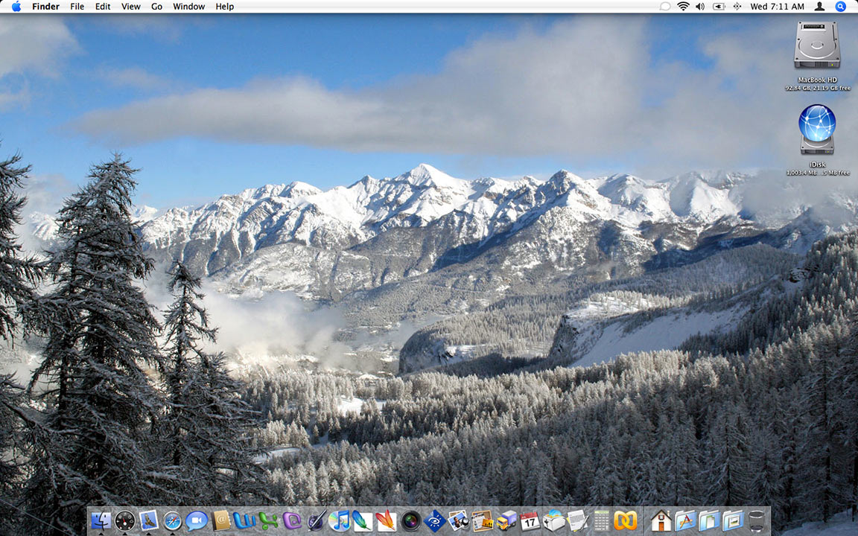The width and height of the screenshot is (858, 536).
Task: Open the iChat status bubble menu
Action: tap(665, 7)
